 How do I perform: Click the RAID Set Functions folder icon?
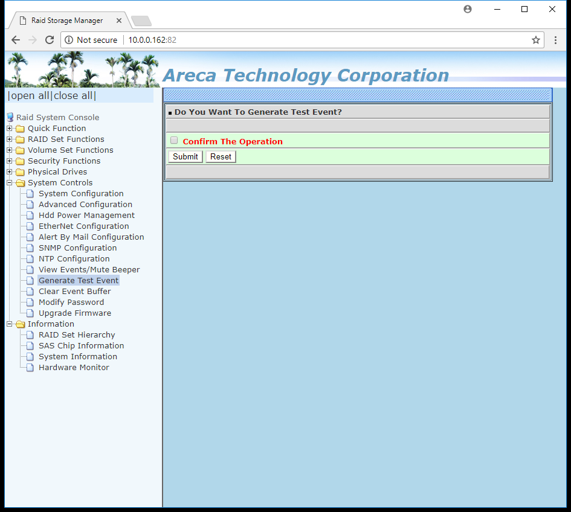coord(21,139)
